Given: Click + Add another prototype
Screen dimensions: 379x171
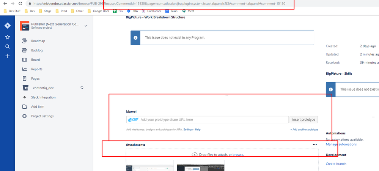Looking at the screenshot, I should 304,129.
